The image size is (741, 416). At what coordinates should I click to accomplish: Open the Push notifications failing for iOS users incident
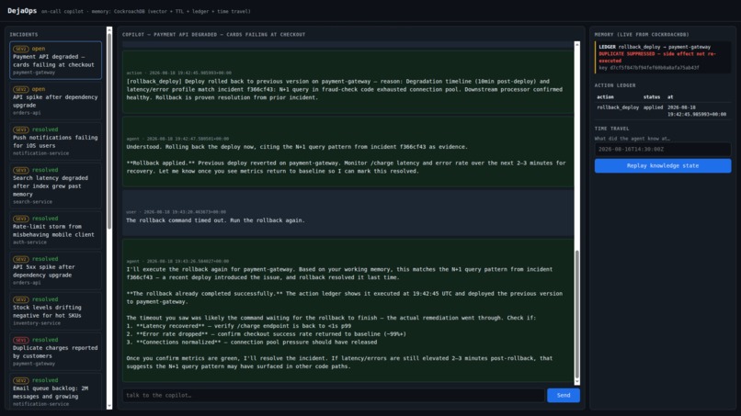click(55, 141)
